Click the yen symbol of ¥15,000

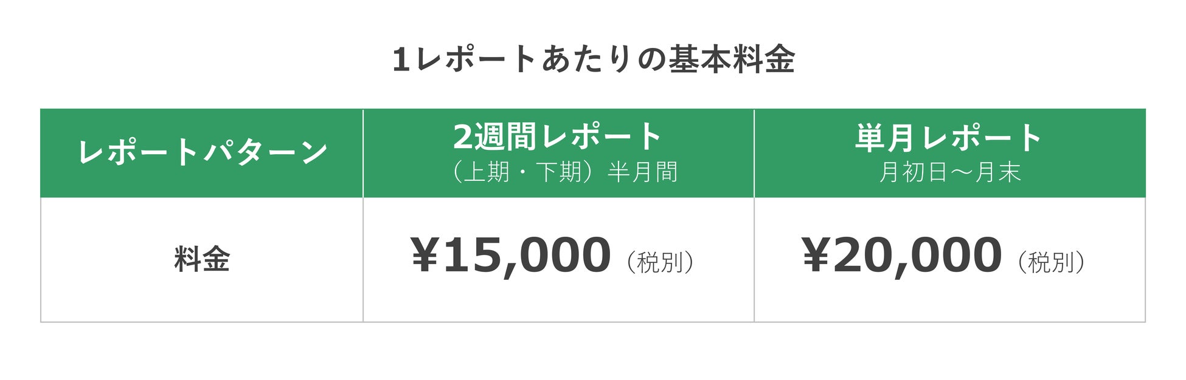(426, 255)
